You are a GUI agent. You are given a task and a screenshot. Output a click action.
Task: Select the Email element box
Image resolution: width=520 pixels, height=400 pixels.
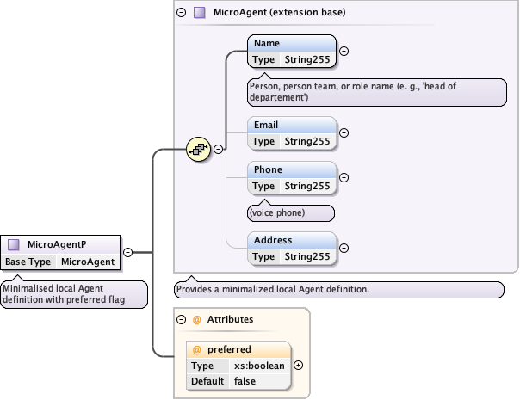(x=291, y=125)
